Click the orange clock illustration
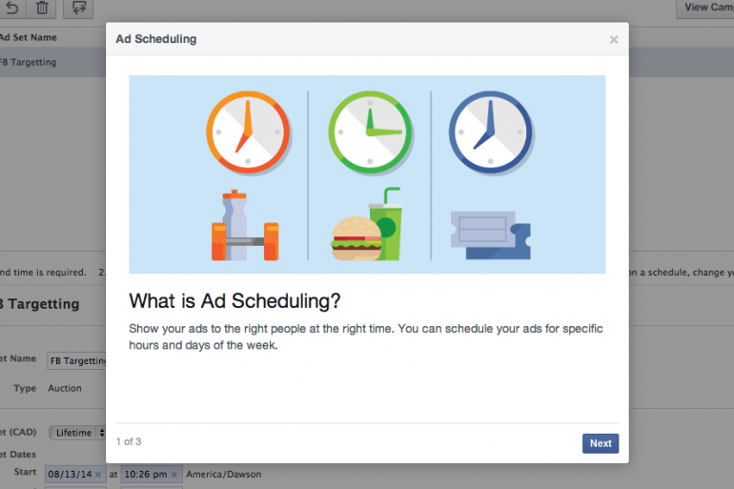The width and height of the screenshot is (734, 489). [247, 132]
